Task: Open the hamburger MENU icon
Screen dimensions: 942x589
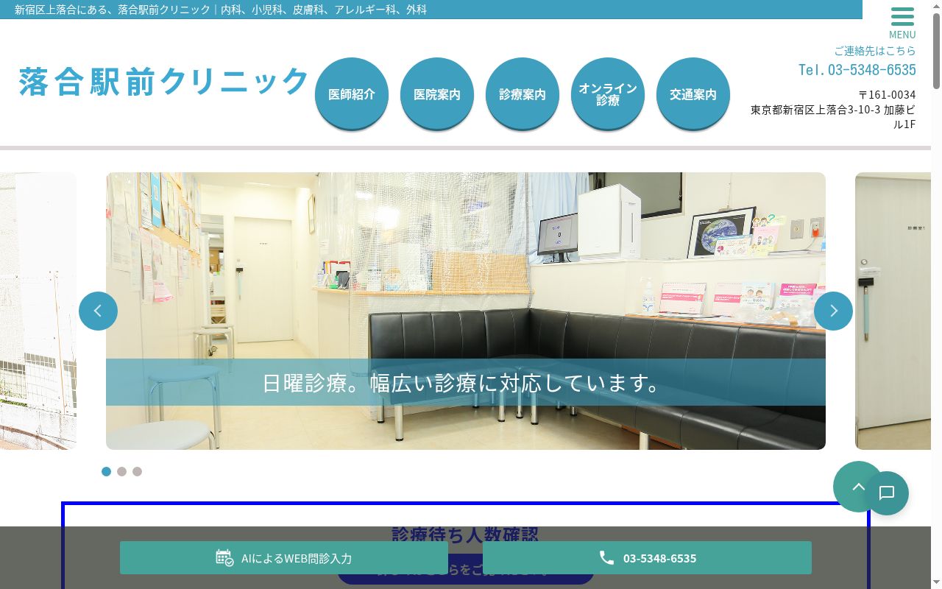Action: [902, 23]
